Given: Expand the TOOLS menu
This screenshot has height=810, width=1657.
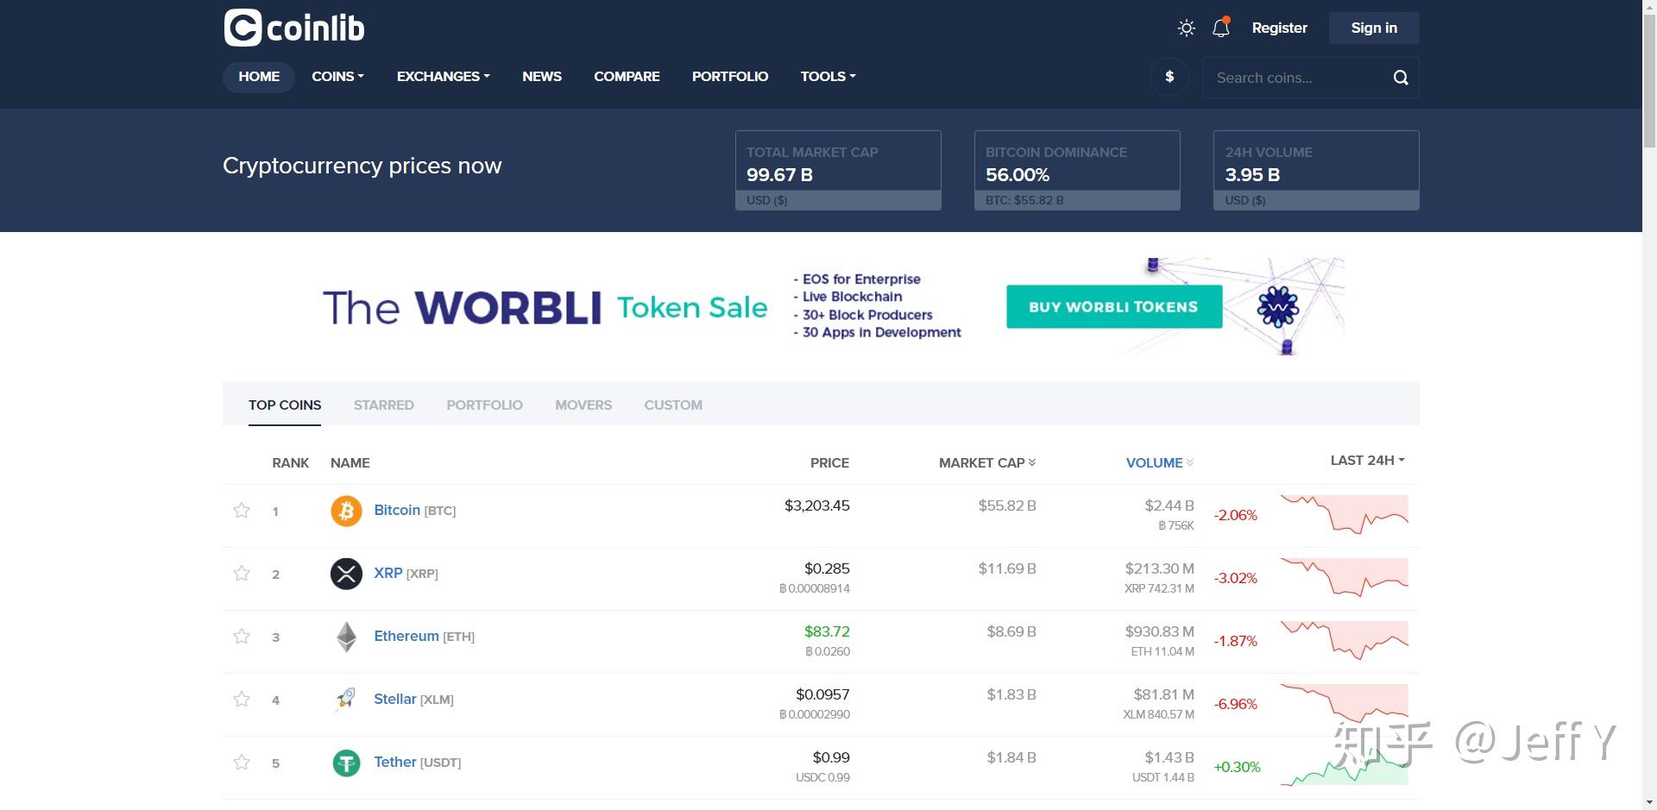Looking at the screenshot, I should coord(828,77).
